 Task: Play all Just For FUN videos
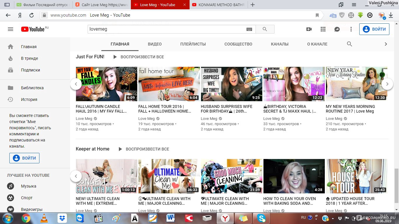(139, 57)
